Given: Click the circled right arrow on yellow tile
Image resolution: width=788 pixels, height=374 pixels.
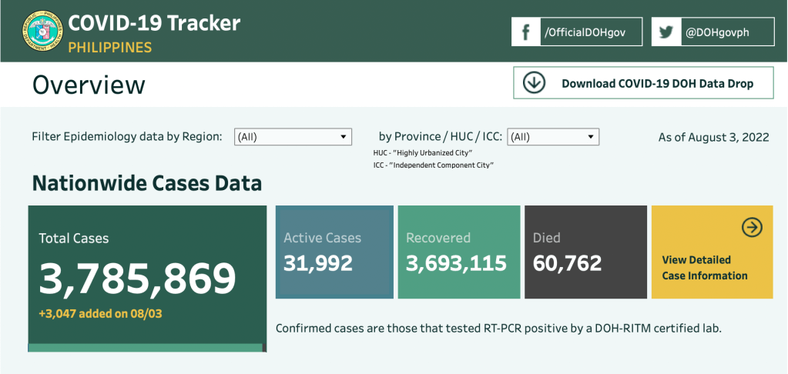Looking at the screenshot, I should (752, 227).
